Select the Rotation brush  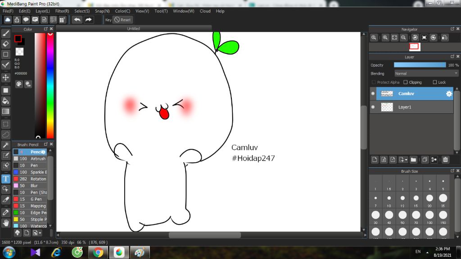[x=30, y=179]
